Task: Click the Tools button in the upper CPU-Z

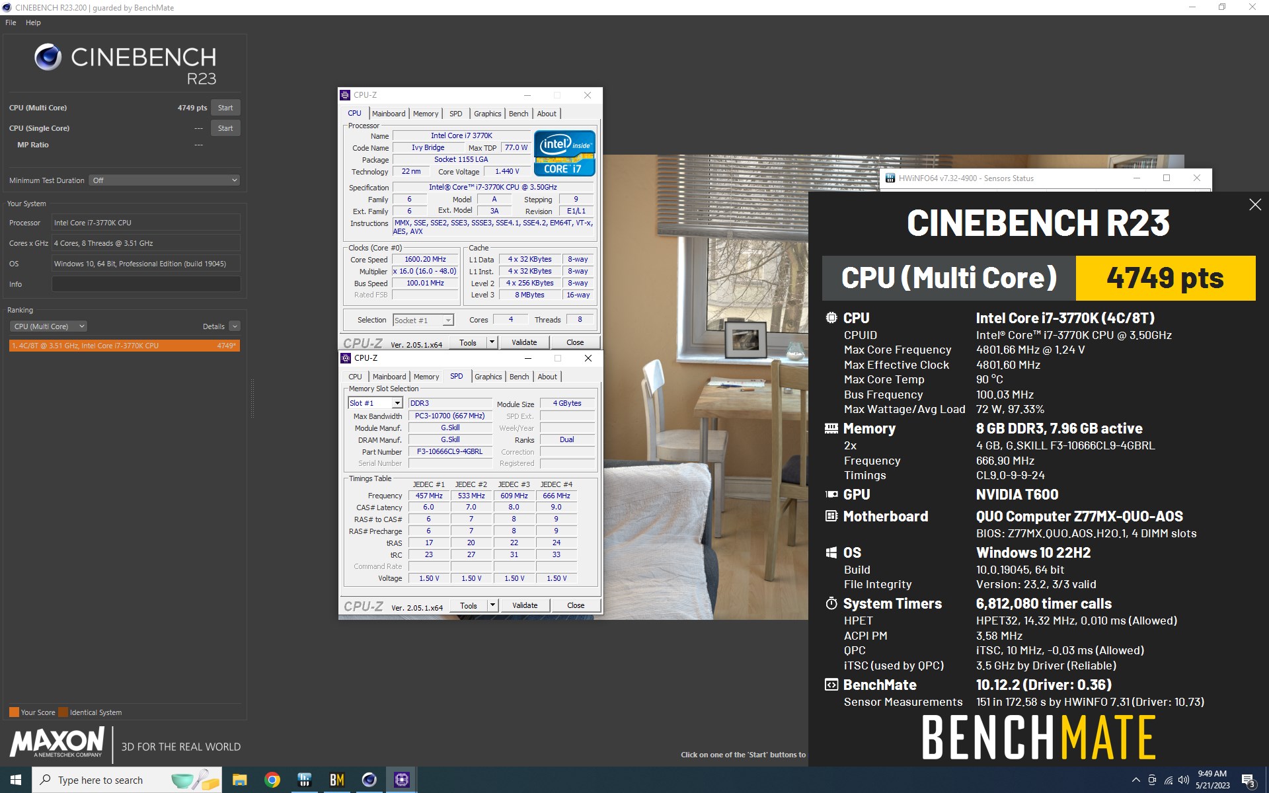Action: [x=468, y=342]
